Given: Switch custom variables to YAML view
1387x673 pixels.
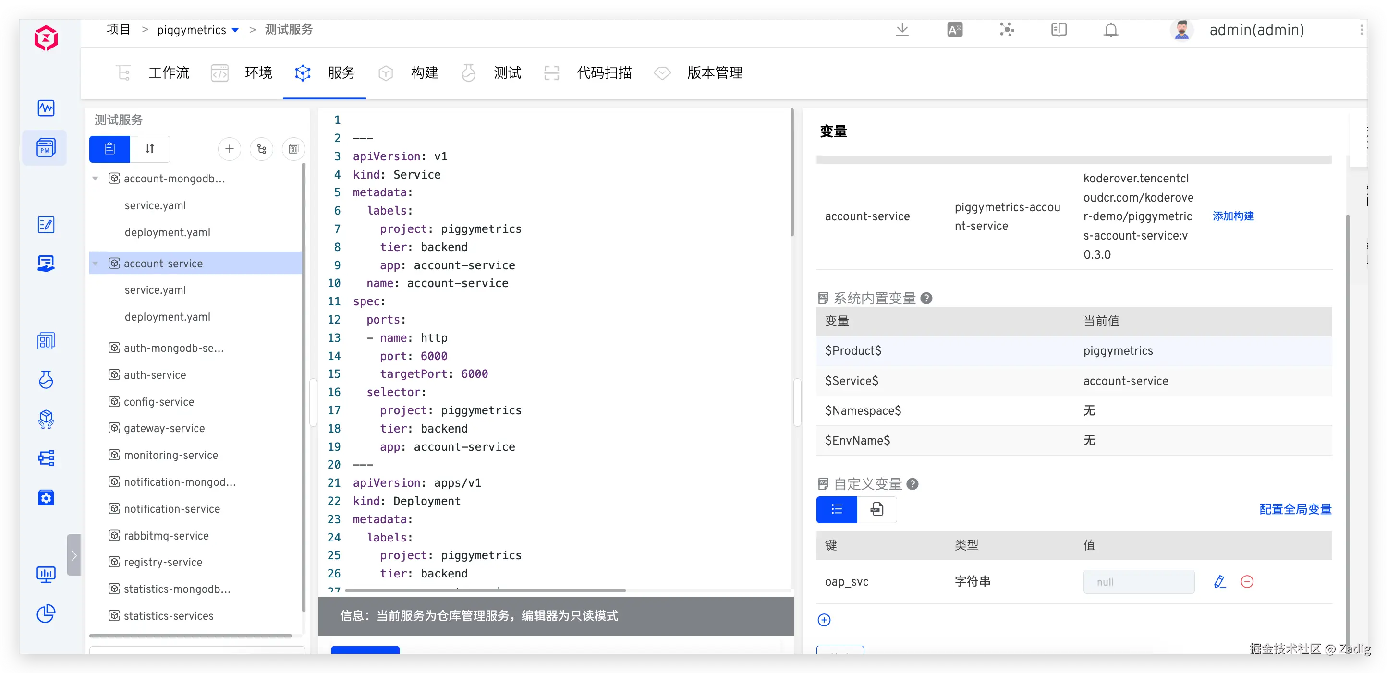Looking at the screenshot, I should tap(876, 509).
